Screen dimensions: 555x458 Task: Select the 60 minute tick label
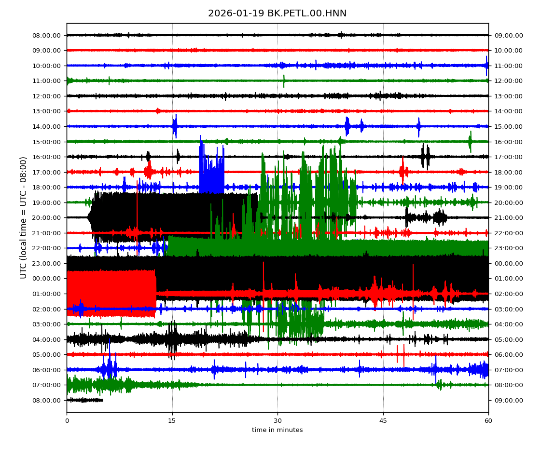[x=488, y=421]
